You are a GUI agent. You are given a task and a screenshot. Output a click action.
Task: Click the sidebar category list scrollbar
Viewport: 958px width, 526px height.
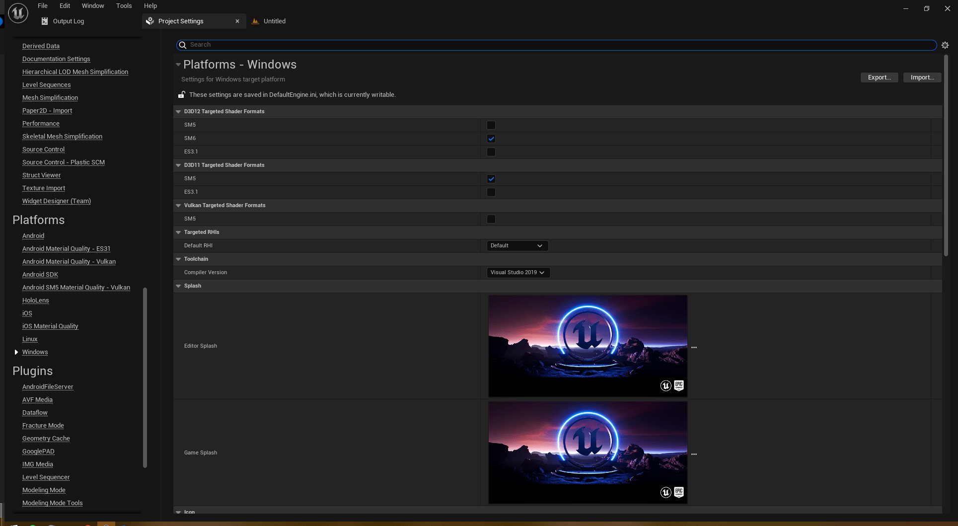[x=145, y=377]
